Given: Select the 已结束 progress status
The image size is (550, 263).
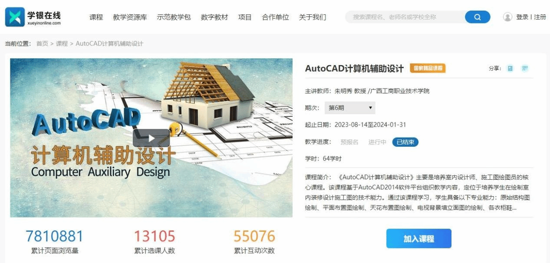Looking at the screenshot, I should (405, 142).
